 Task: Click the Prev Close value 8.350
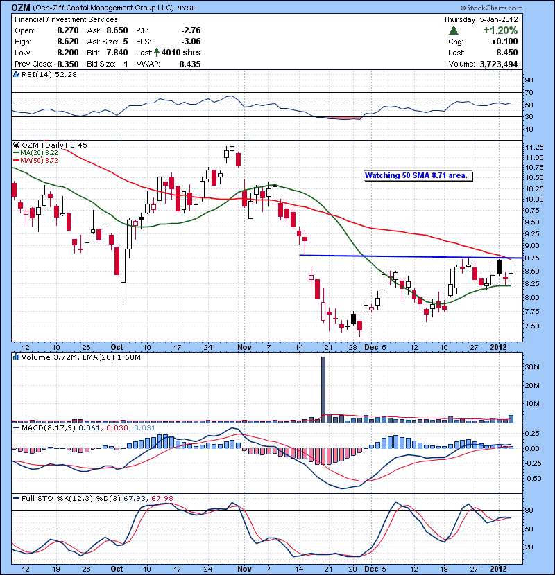(x=67, y=64)
